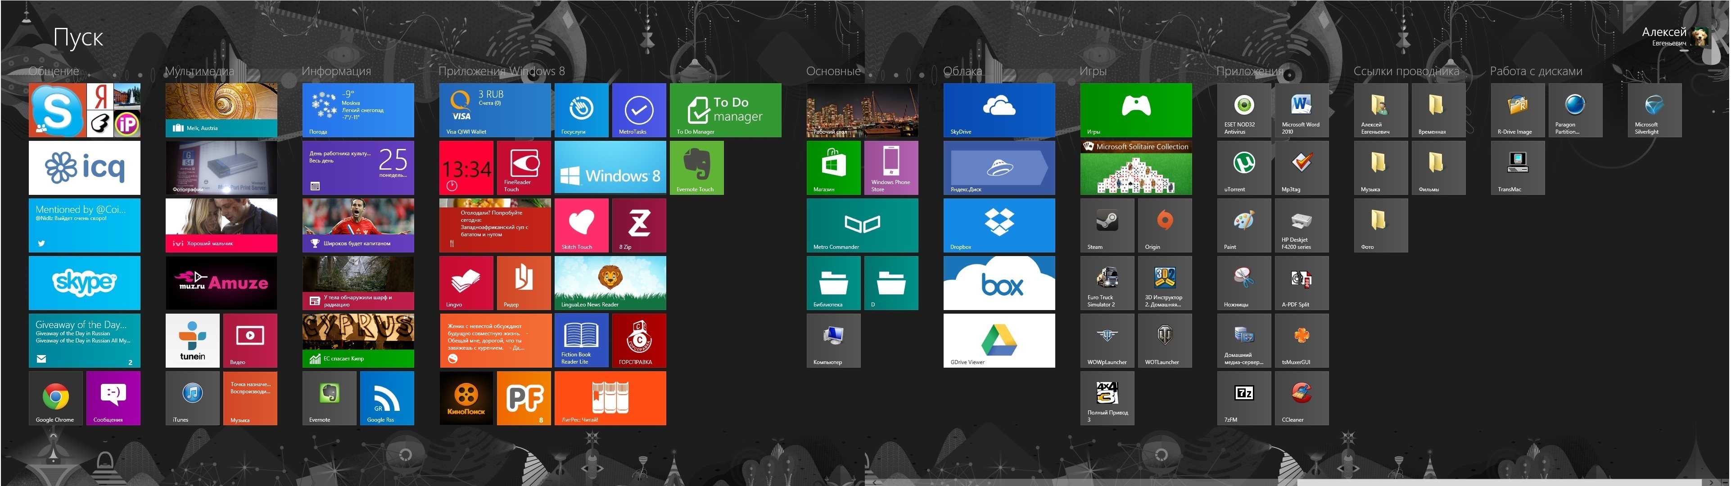This screenshot has height=486, width=1731.
Task: Launch the Visa QIWI Wallet tile
Action: (x=495, y=110)
